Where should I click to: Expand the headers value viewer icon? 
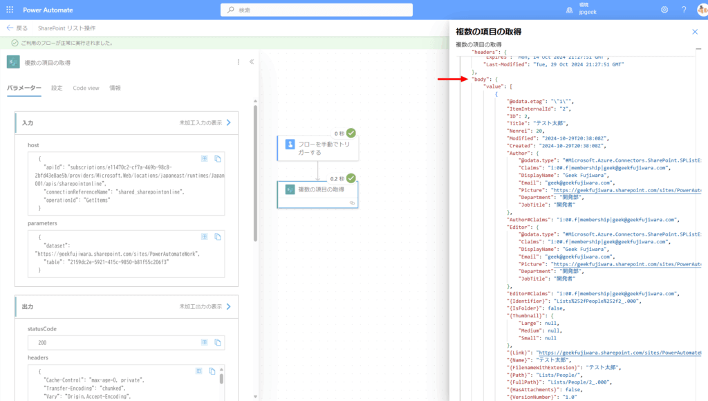[x=198, y=371]
